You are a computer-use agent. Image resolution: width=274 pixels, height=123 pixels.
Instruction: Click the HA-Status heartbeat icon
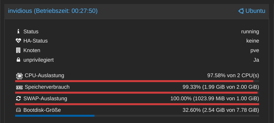18,41
